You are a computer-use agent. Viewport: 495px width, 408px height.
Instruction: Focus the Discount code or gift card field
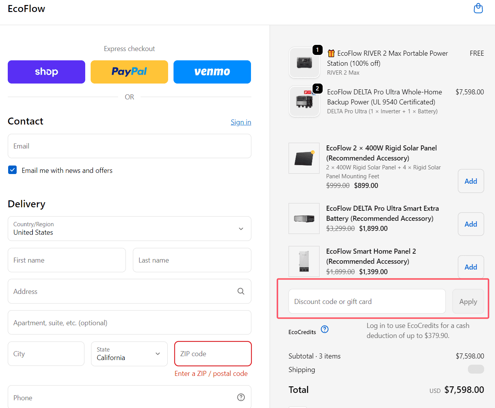point(367,301)
